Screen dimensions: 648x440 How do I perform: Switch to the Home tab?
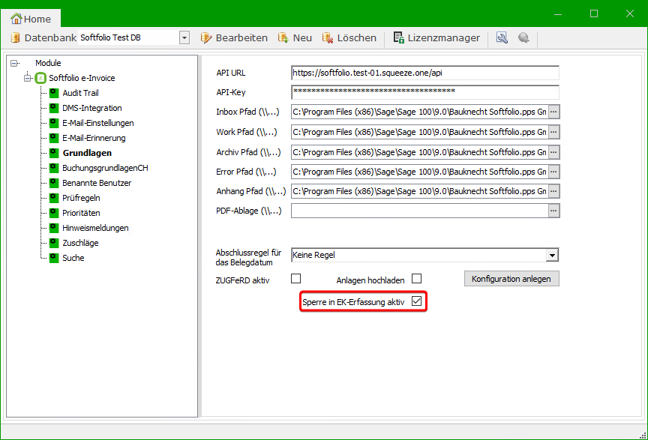31,19
